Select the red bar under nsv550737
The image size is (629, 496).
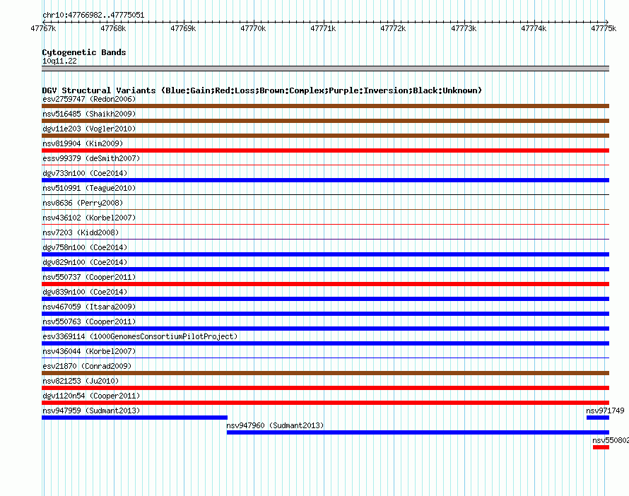[325, 284]
